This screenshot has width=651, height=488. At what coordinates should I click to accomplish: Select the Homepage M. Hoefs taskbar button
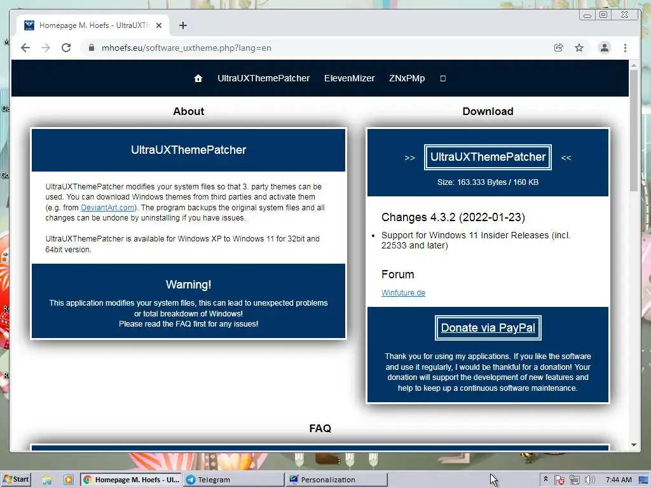tap(131, 480)
